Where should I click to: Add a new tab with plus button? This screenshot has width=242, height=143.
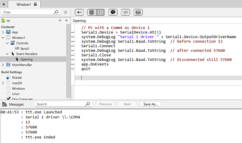(x=4, y=4)
